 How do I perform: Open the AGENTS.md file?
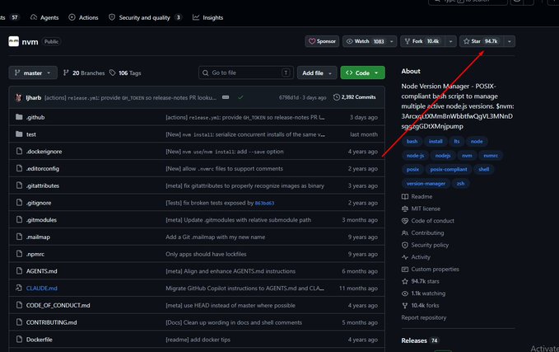42,271
